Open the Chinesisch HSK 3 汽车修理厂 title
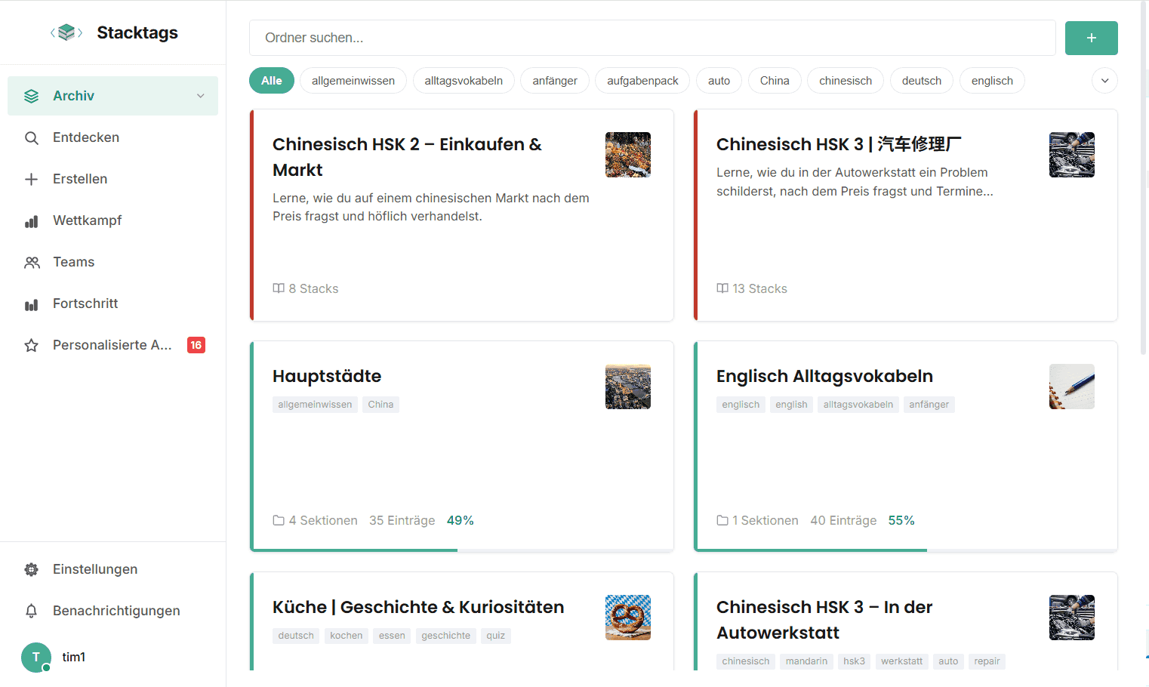The image size is (1149, 687). [x=839, y=144]
